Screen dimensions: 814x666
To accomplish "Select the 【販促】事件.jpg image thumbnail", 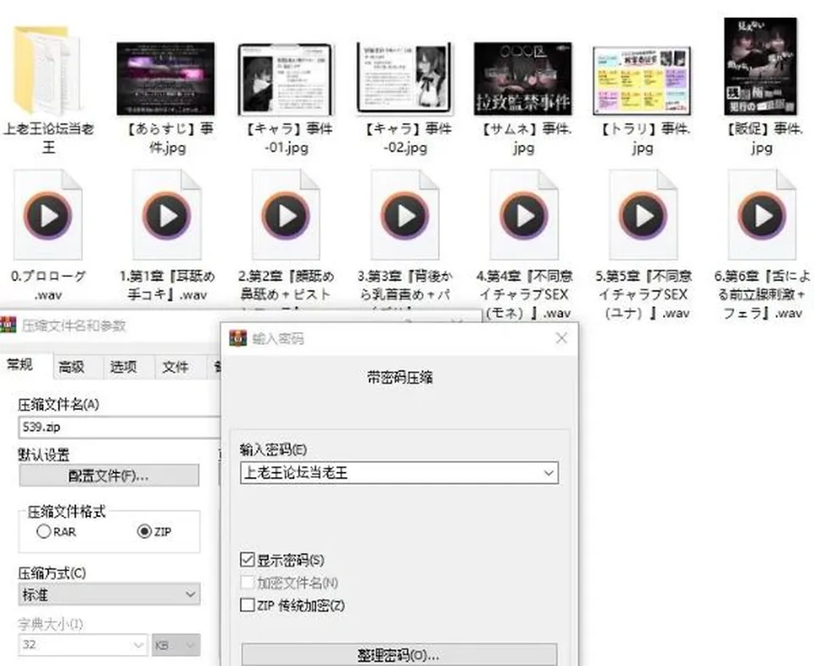I will coord(761,66).
